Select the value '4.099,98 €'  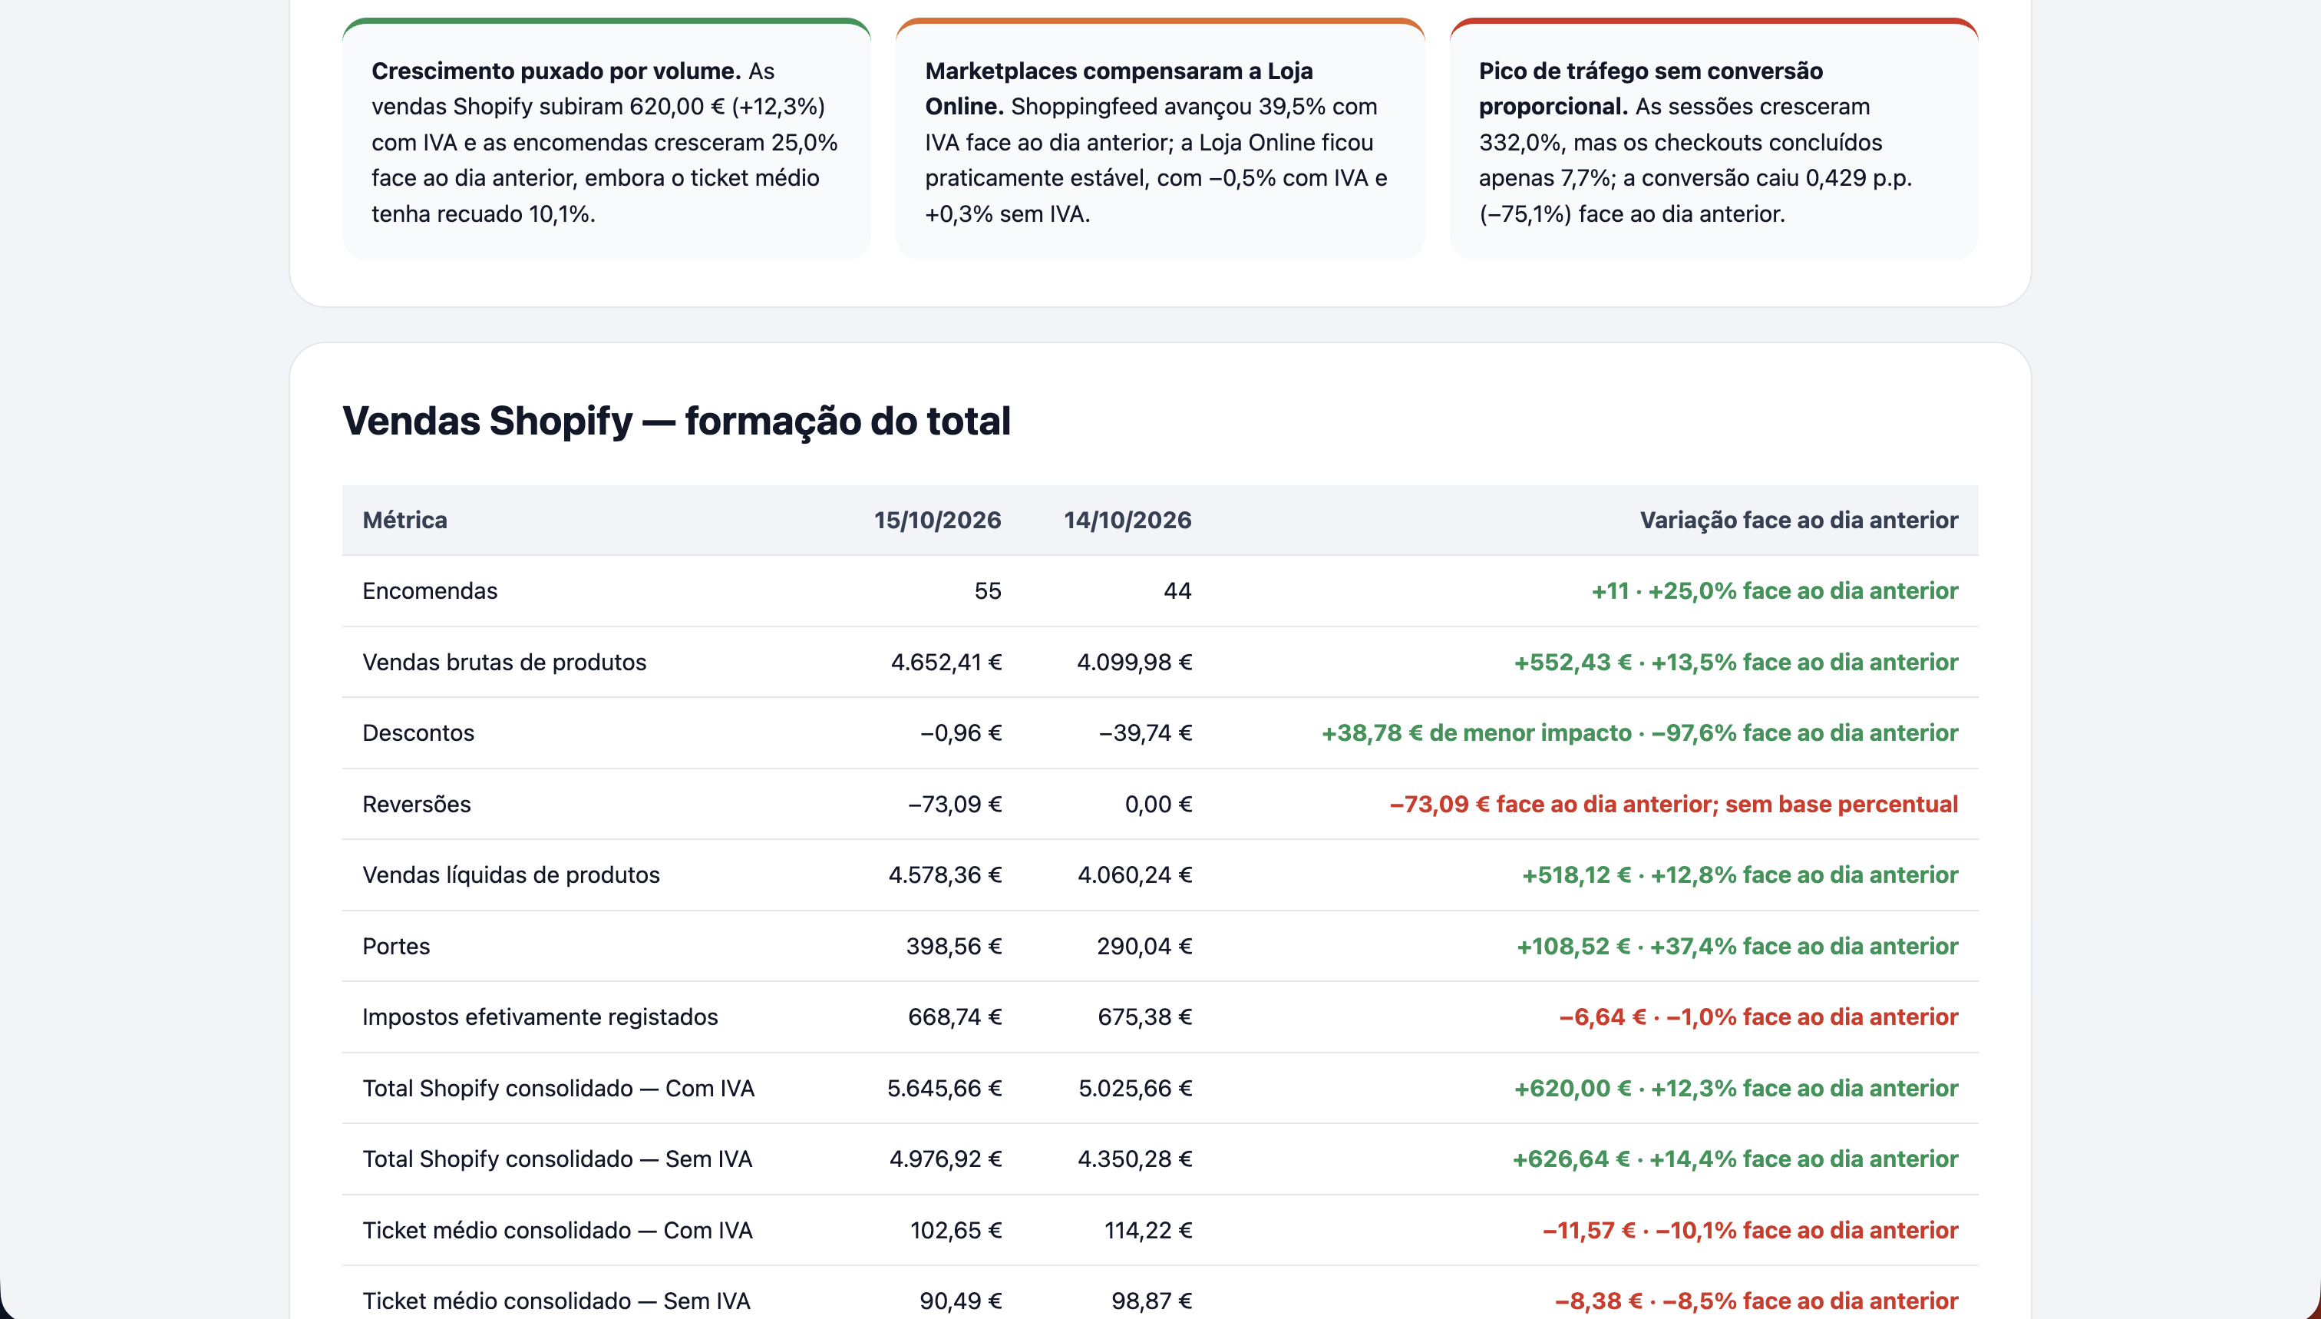pos(1134,663)
